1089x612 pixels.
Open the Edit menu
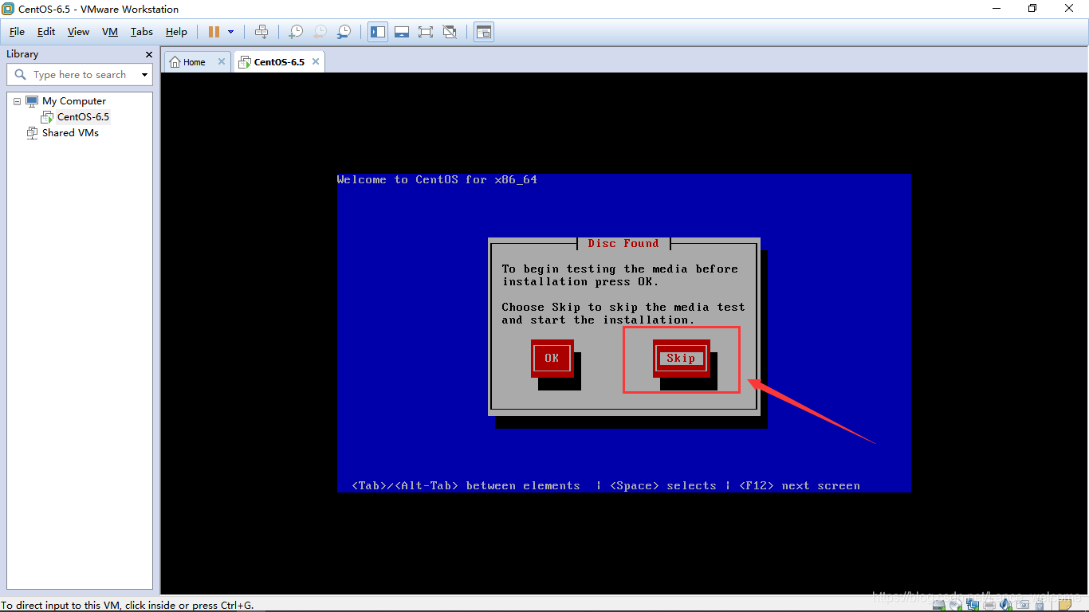pyautogui.click(x=46, y=32)
